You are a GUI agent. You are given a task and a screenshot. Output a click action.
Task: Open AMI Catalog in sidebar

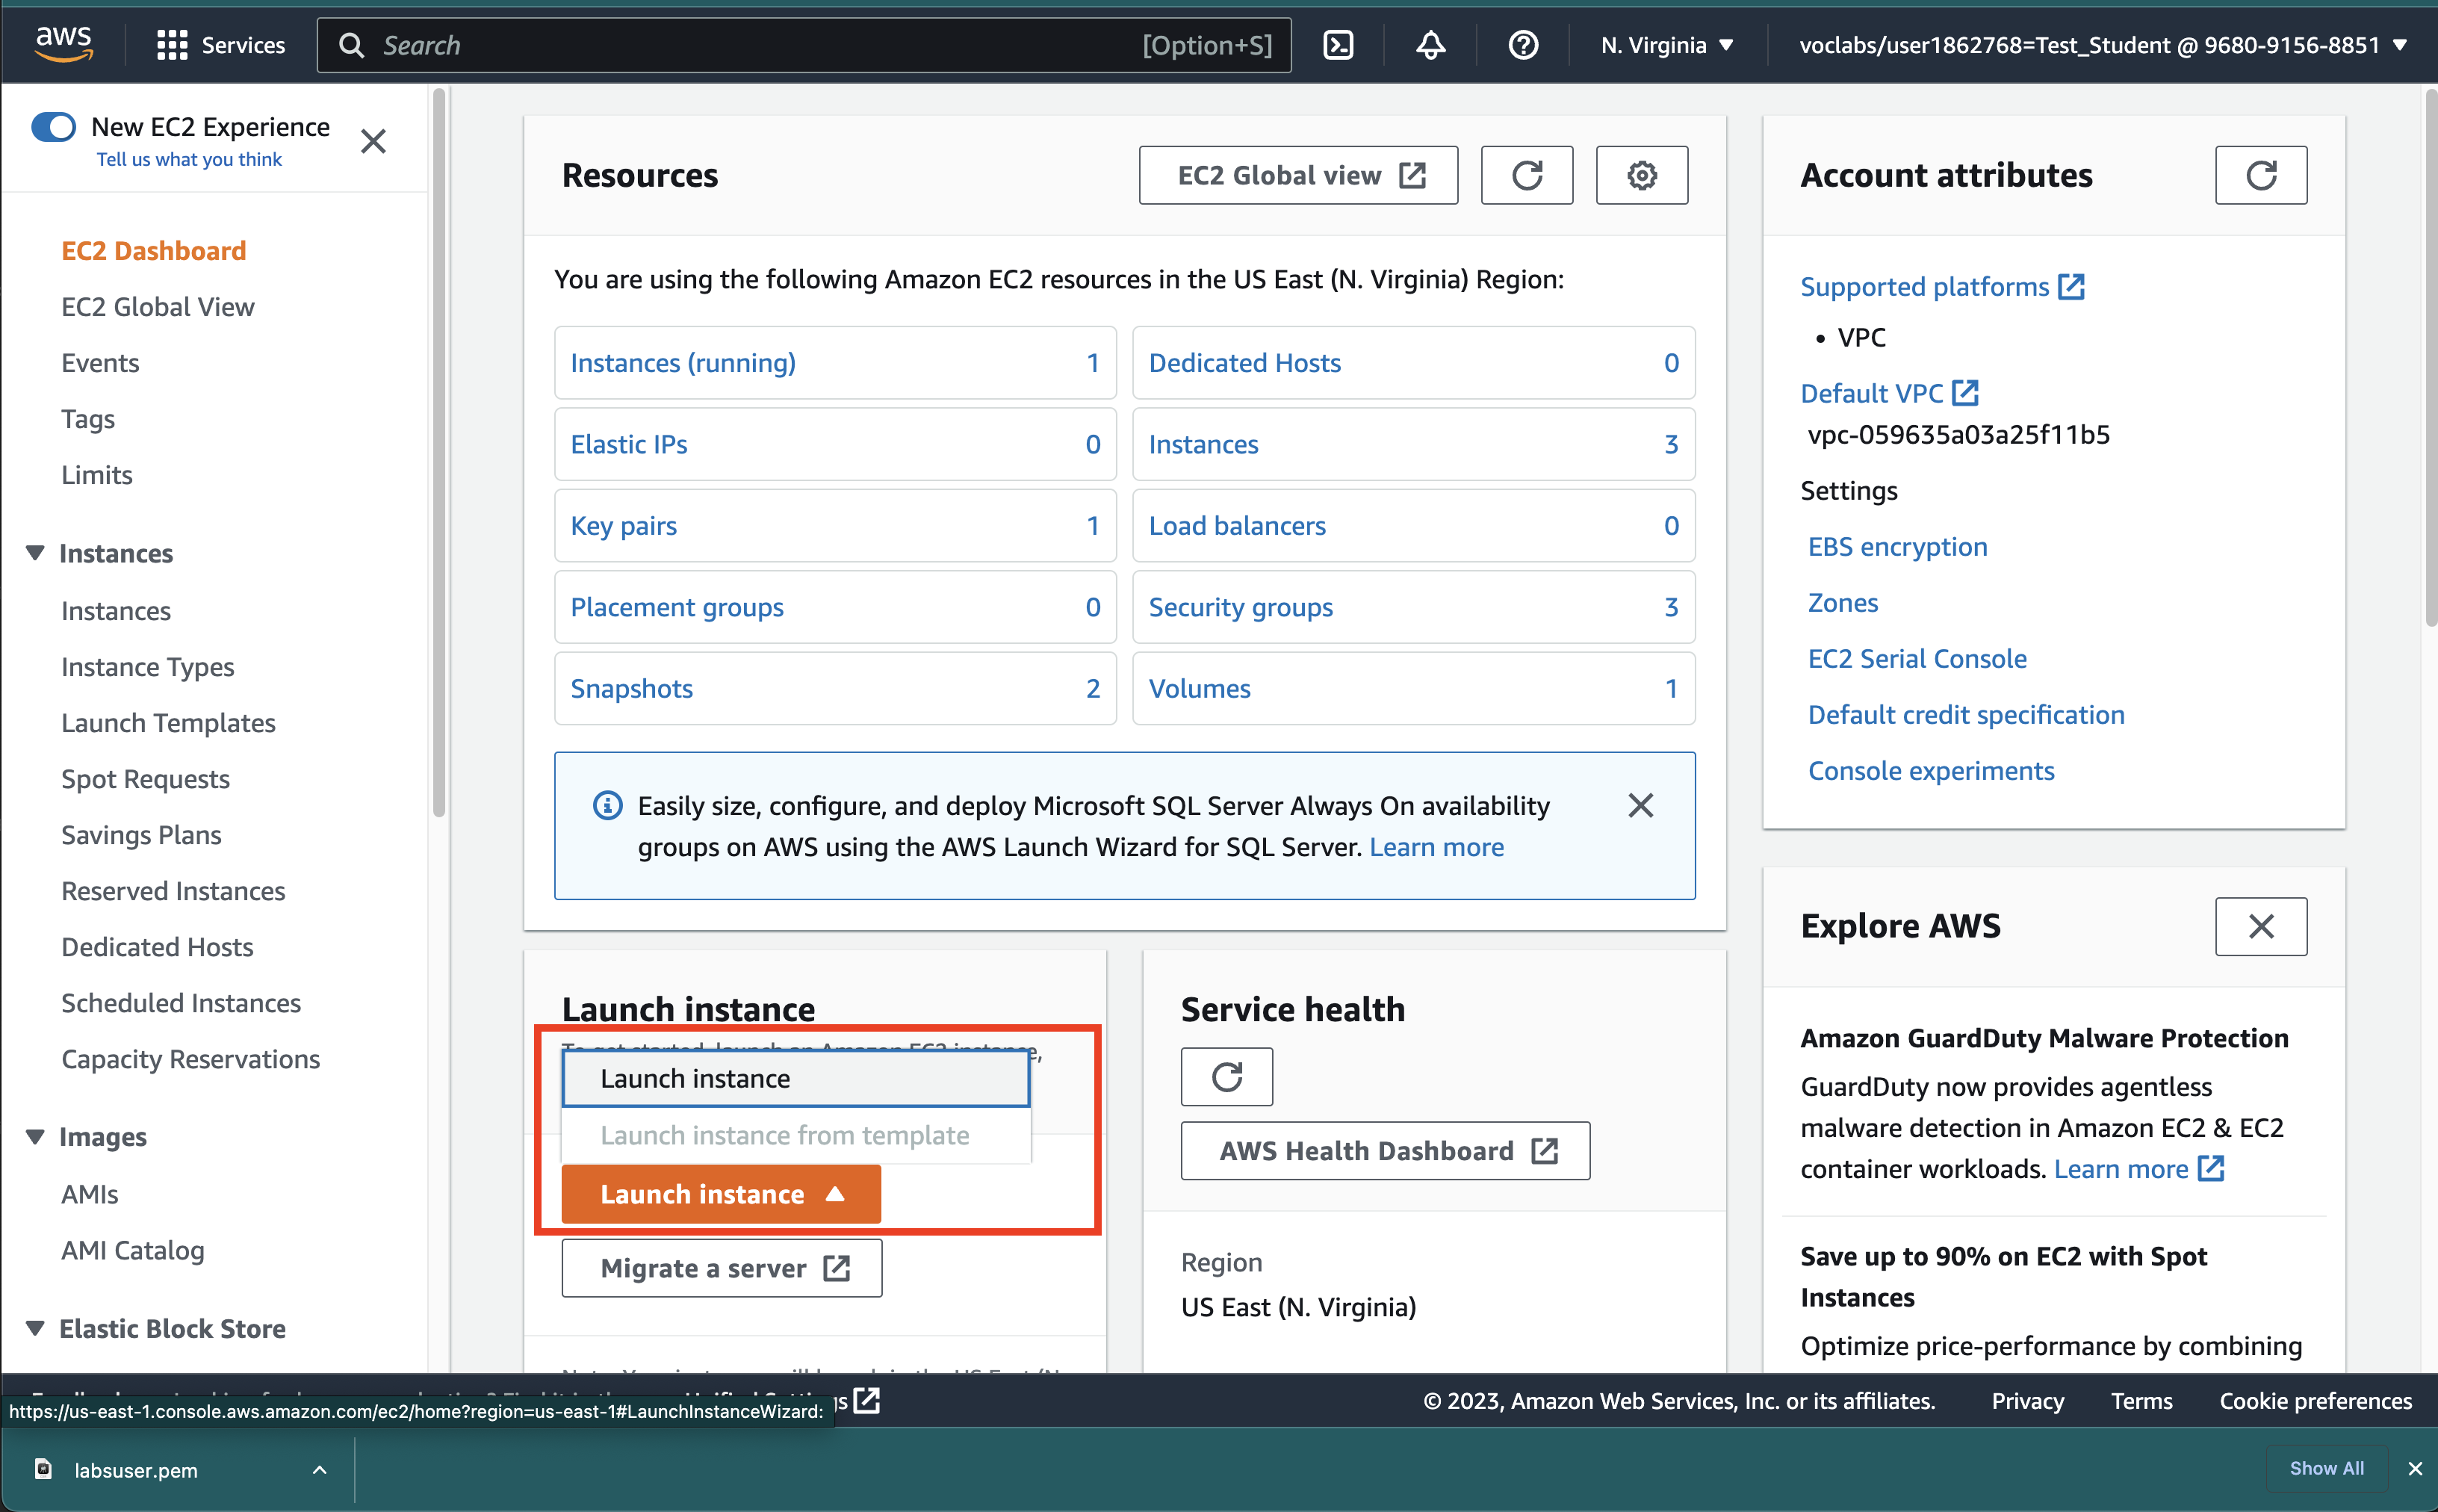click(132, 1250)
